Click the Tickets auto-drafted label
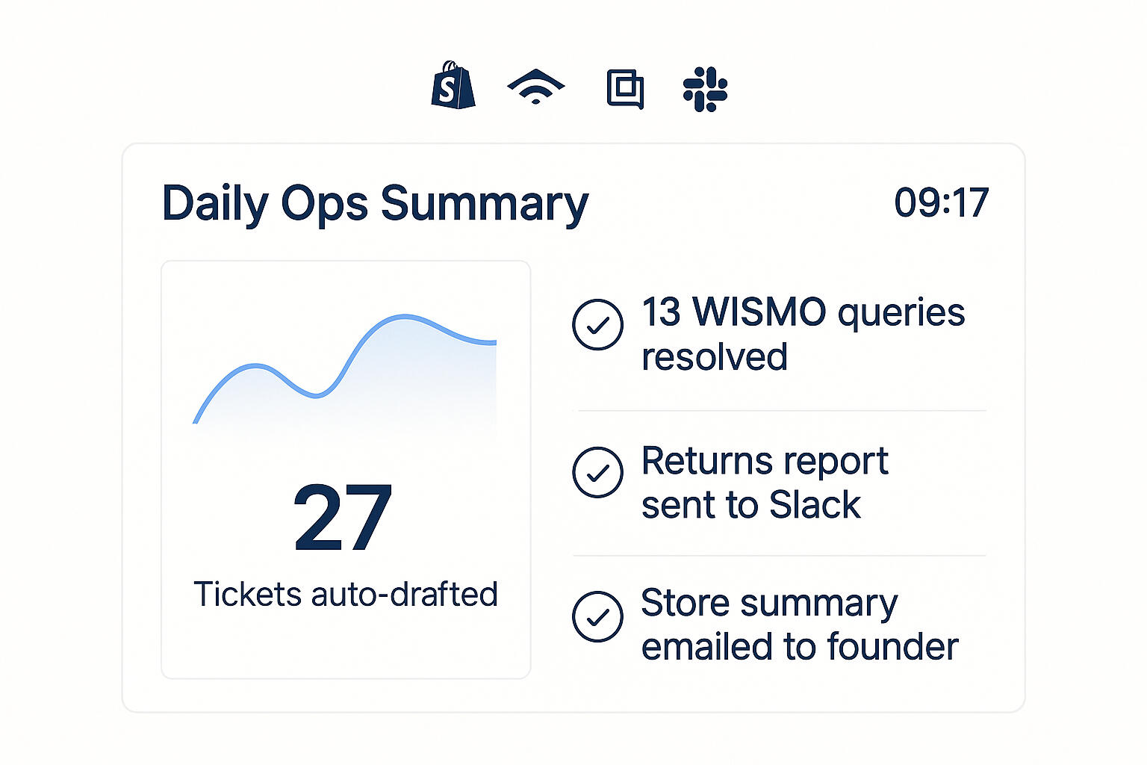Viewport: 1147px width, 765px height. [345, 595]
